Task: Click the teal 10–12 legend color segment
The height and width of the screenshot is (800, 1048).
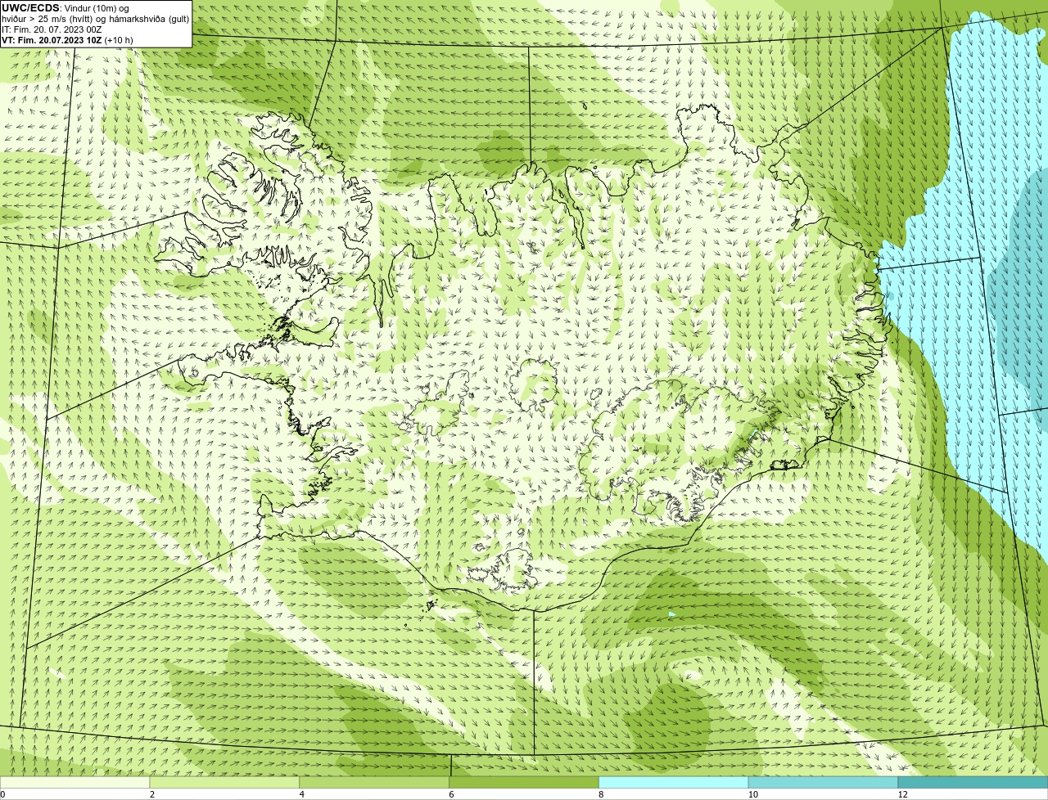Action: pyautogui.click(x=824, y=782)
